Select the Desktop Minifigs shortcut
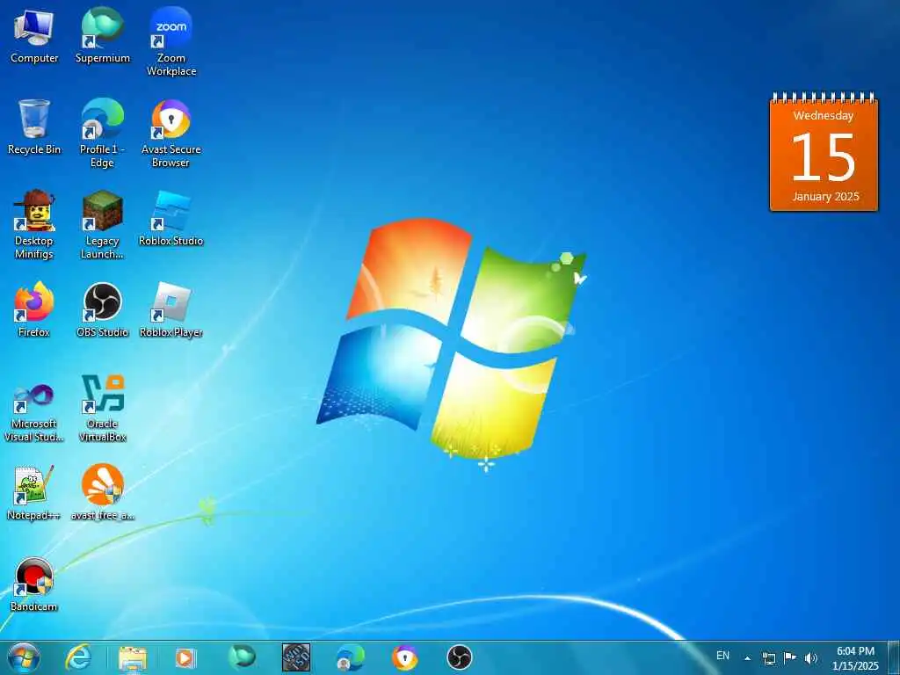The height and width of the screenshot is (675, 900). click(34, 224)
